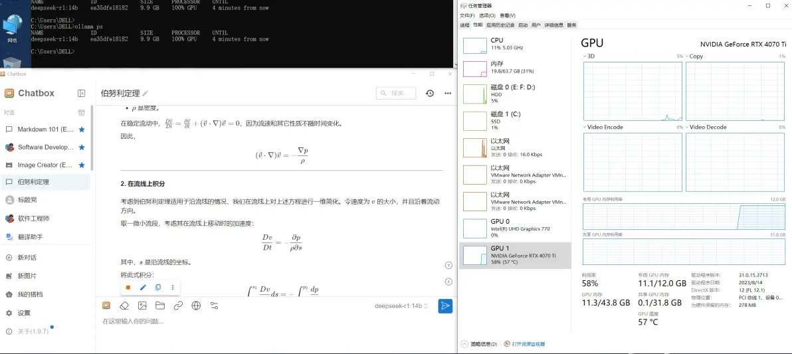Viewport: 792px width, 354px height.
Task: Open the 文件(F) menu in Task Manager
Action: (x=467, y=16)
